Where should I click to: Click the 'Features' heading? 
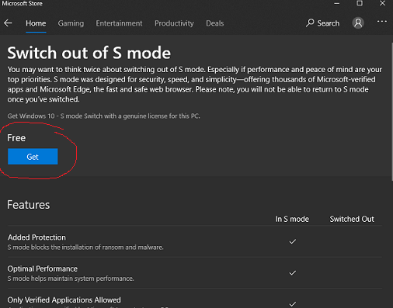[29, 205]
